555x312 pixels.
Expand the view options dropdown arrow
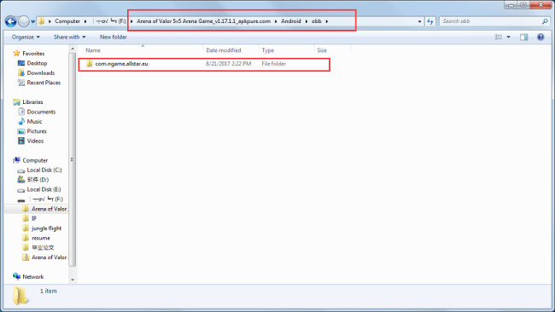(509, 38)
